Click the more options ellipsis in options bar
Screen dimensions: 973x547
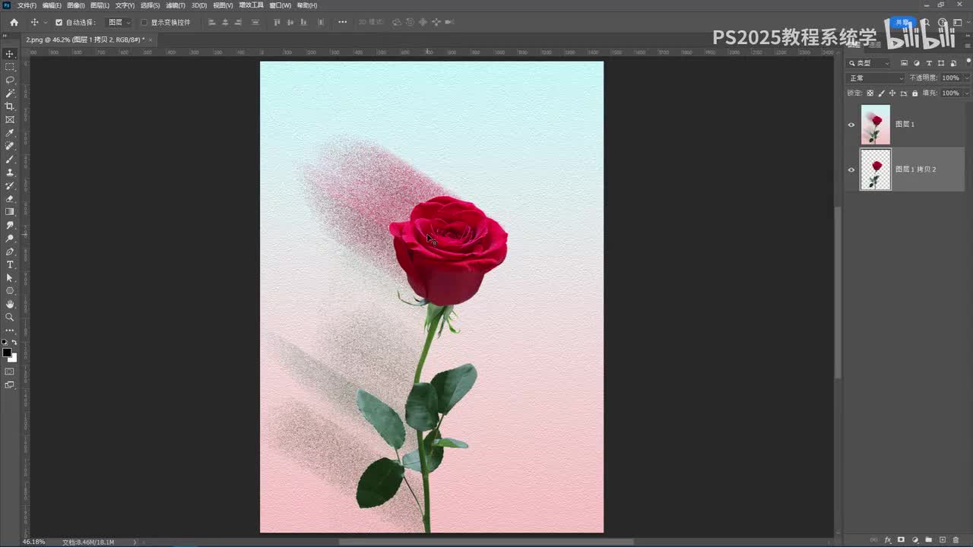point(342,22)
